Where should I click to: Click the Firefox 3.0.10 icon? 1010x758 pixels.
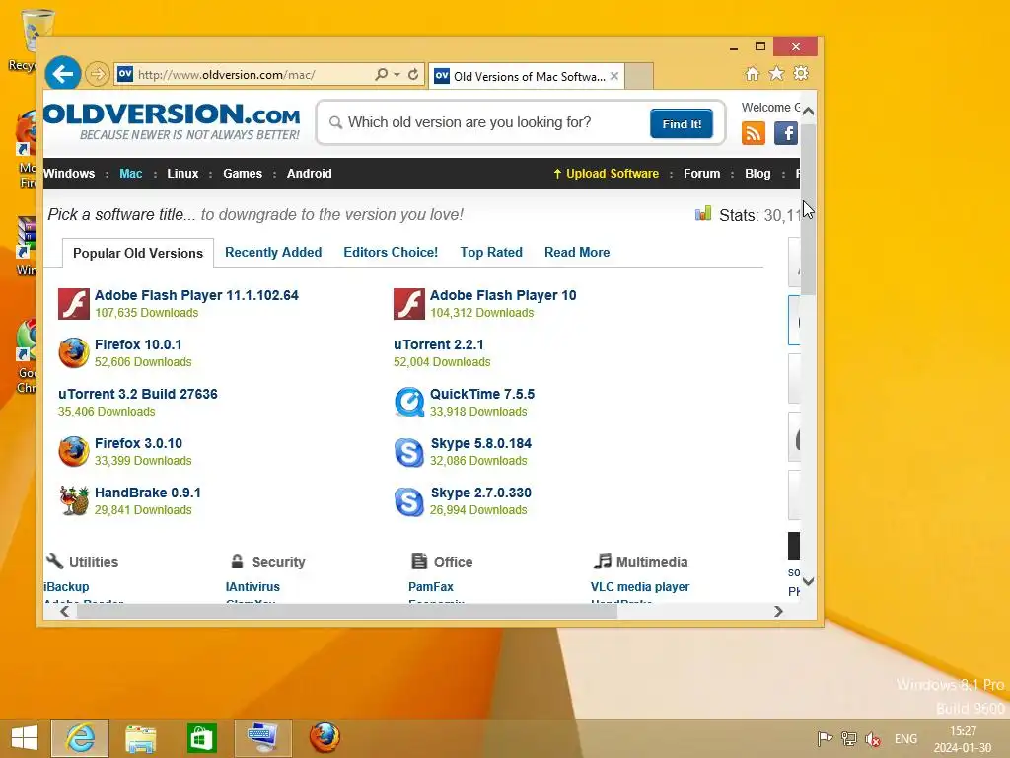74,451
